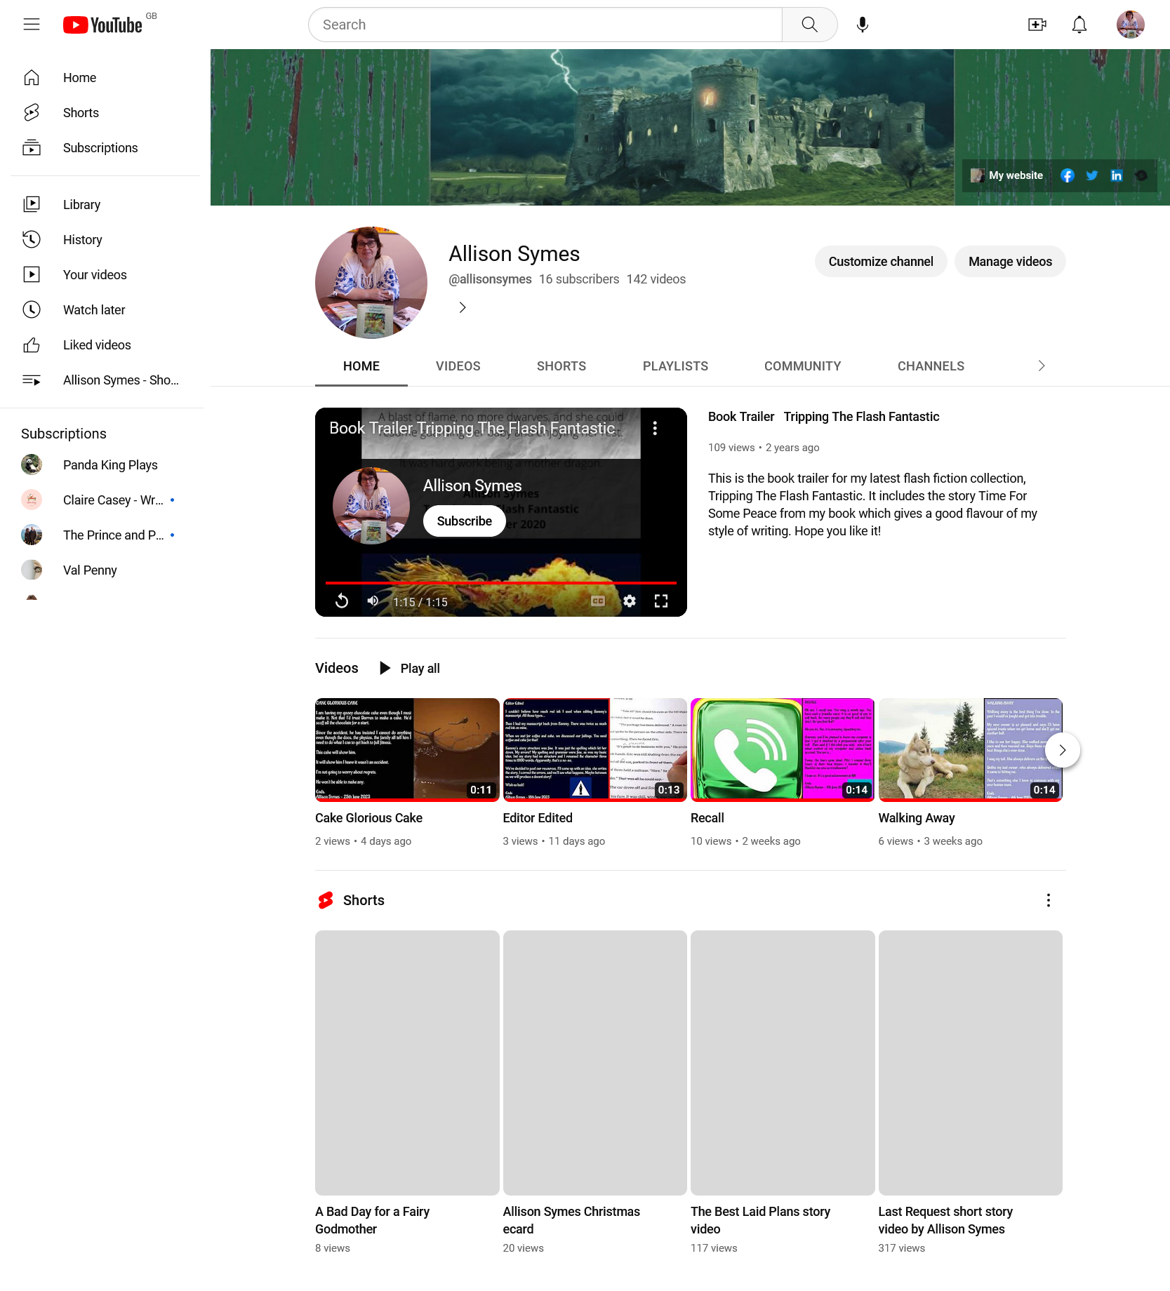Screen dimensions: 1170x1291
Task: Open video player settings gear
Action: click(630, 601)
